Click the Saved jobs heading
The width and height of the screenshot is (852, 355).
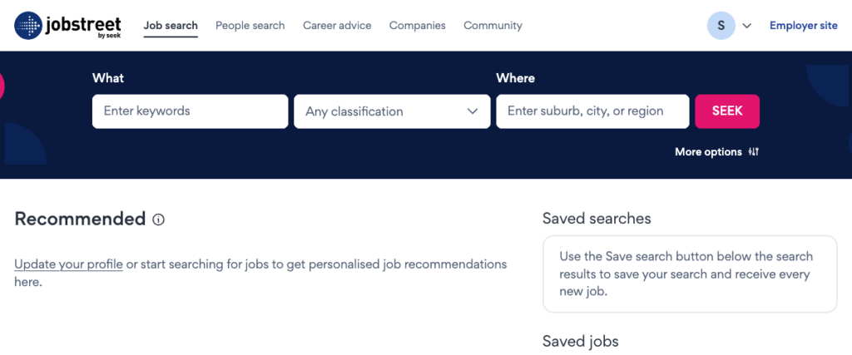pyautogui.click(x=580, y=342)
